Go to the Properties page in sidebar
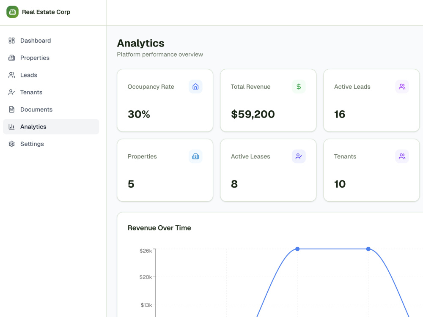This screenshot has height=317, width=423. (51, 57)
